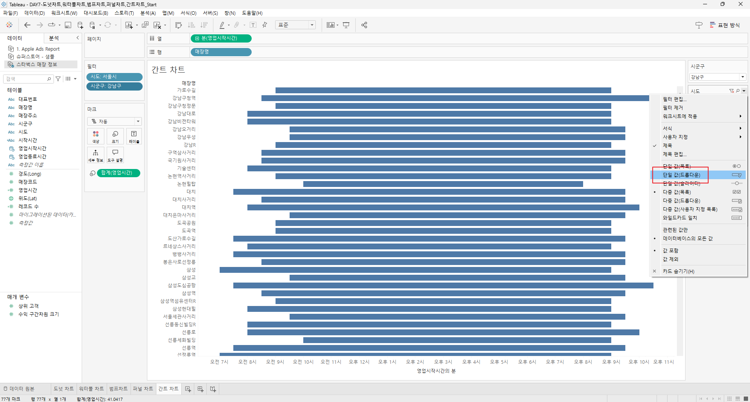Add new dashboard tab icon
This screenshot has width=750, height=402.
[200, 389]
